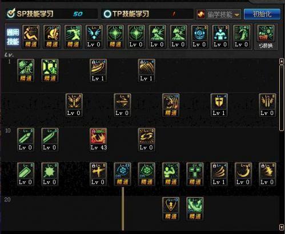Click the gold shield-with-cross skill icon

[x=219, y=105]
